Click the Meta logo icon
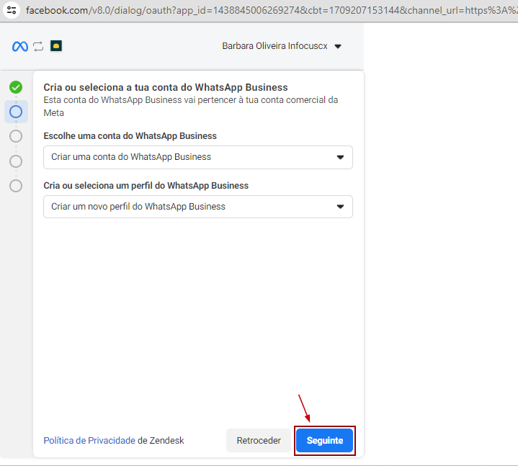This screenshot has width=518, height=466. pos(19,46)
